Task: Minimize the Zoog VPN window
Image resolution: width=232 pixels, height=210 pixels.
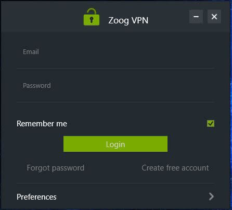Action: 196,17
